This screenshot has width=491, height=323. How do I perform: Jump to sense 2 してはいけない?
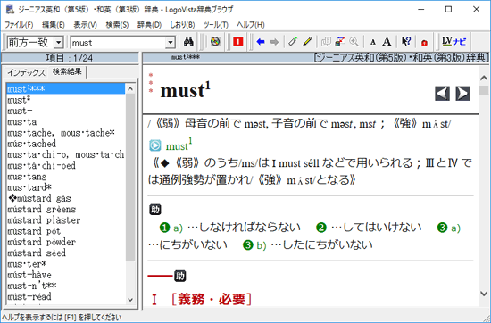[x=369, y=228]
